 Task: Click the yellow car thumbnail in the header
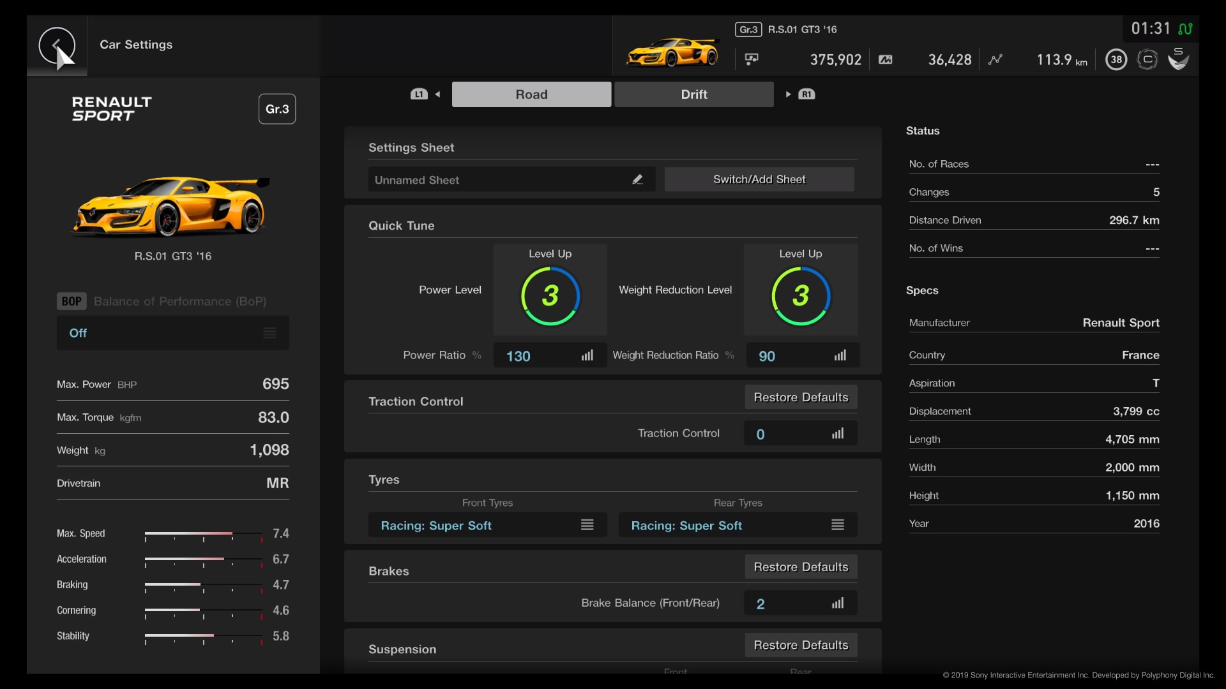tap(672, 52)
